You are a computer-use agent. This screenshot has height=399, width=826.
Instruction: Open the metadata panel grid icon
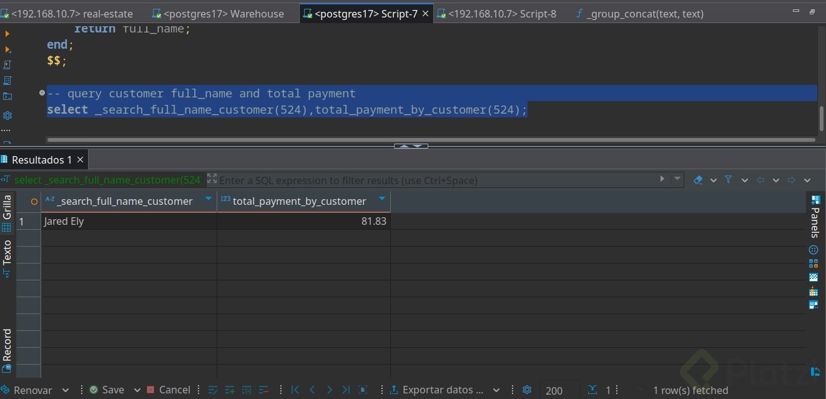814,291
